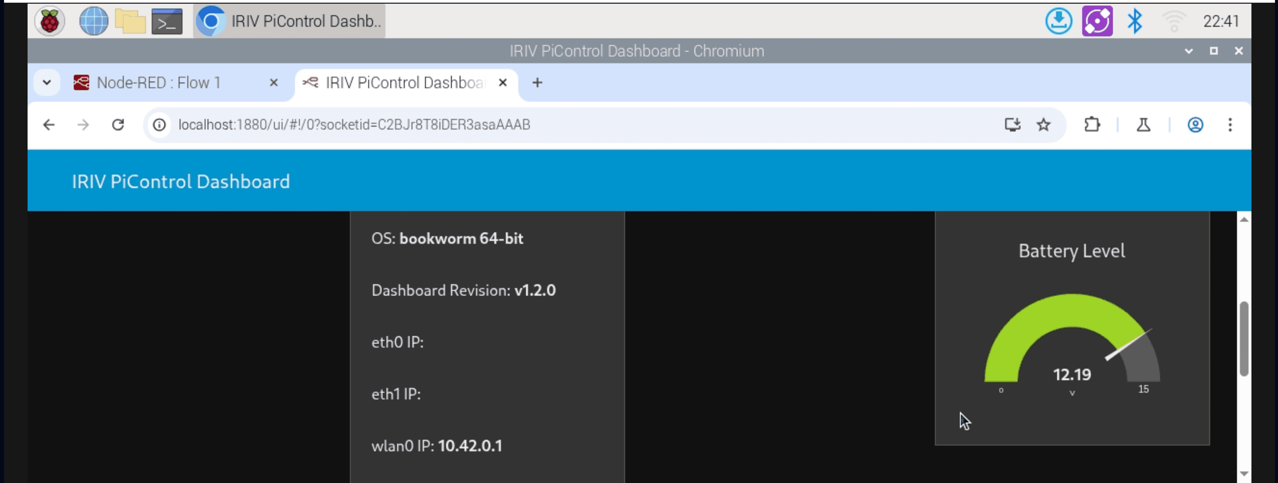
Task: Close the IRIV PiControl Dashboard tab
Action: 503,82
